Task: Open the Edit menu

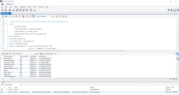Action: pyautogui.click(x=6, y=7)
